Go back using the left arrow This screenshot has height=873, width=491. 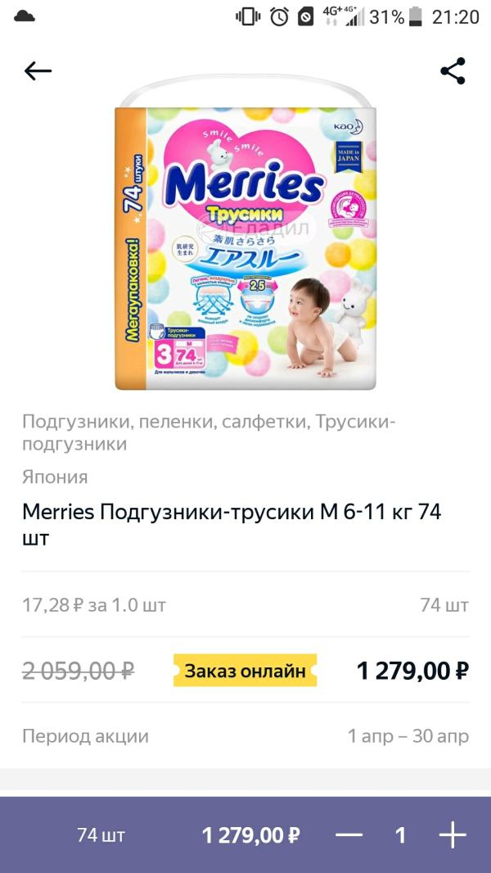[38, 71]
